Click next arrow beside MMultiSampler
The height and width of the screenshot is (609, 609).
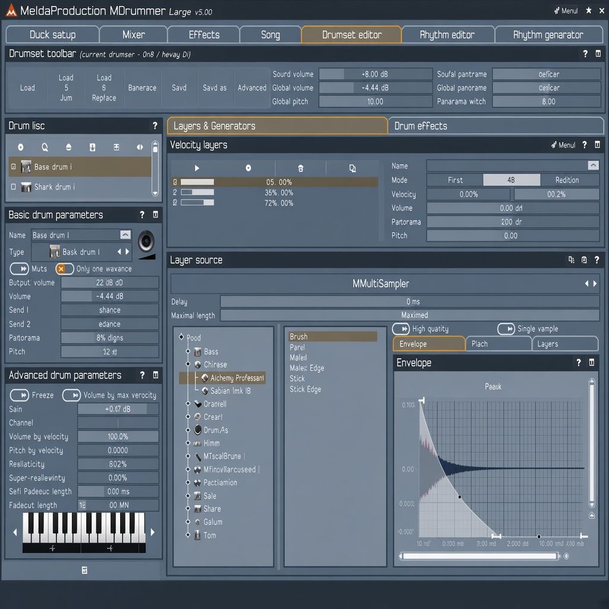point(595,284)
